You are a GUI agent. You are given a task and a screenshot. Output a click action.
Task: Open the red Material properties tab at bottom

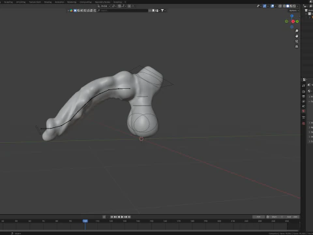(x=304, y=123)
